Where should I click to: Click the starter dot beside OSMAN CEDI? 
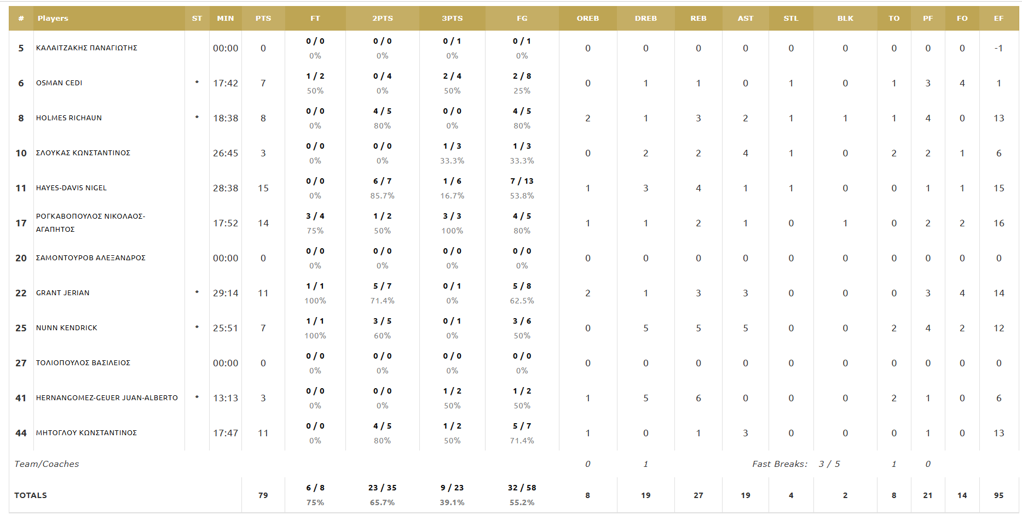[197, 83]
